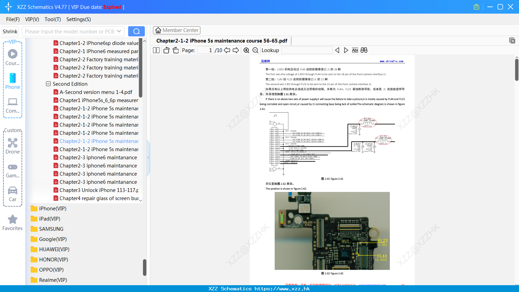Click the Lookup text field
The width and height of the screenshot is (519, 292).
(307, 50)
